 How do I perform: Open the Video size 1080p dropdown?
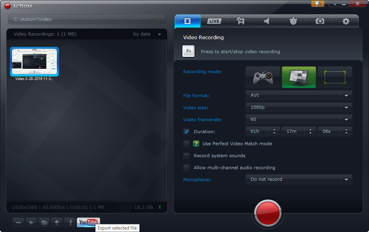coord(299,107)
